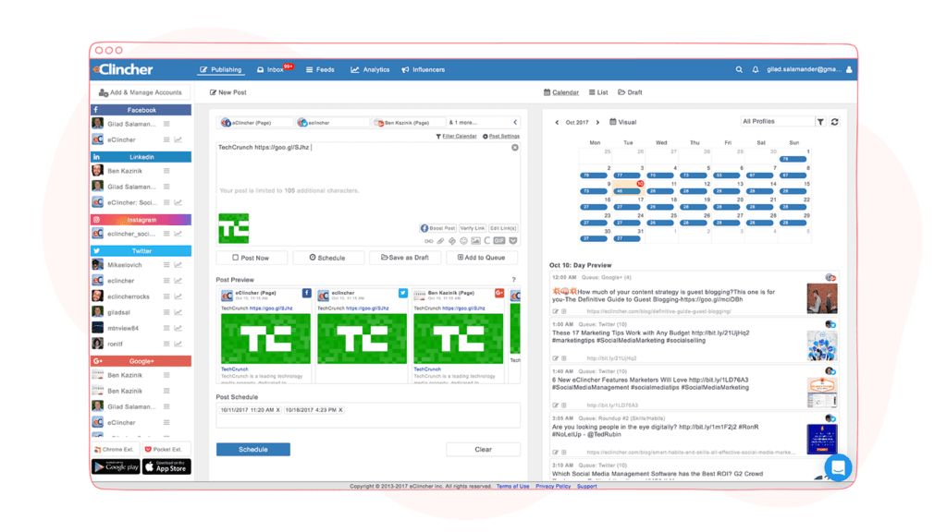Switch to the Feeds tab
The image size is (947, 532).
(319, 69)
